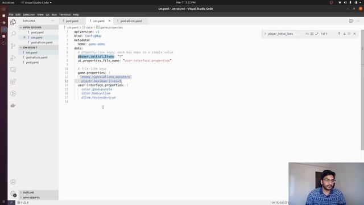Screen dimensions: 364x205
Task: Open the File menu
Action: coord(11,14)
